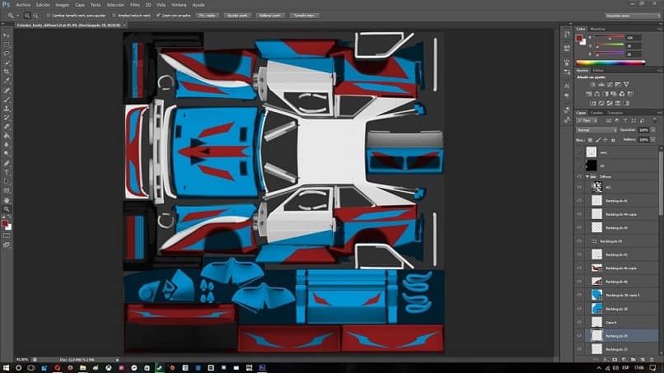
Task: Click the 'Rellenar pant.' button
Action: tap(269, 15)
